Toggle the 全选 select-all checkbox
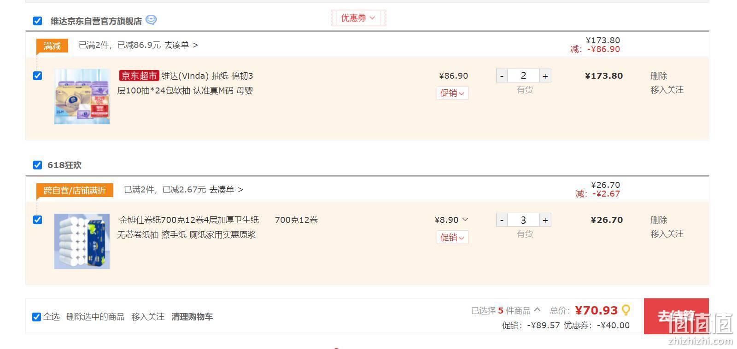The width and height of the screenshot is (737, 349). pyautogui.click(x=36, y=317)
